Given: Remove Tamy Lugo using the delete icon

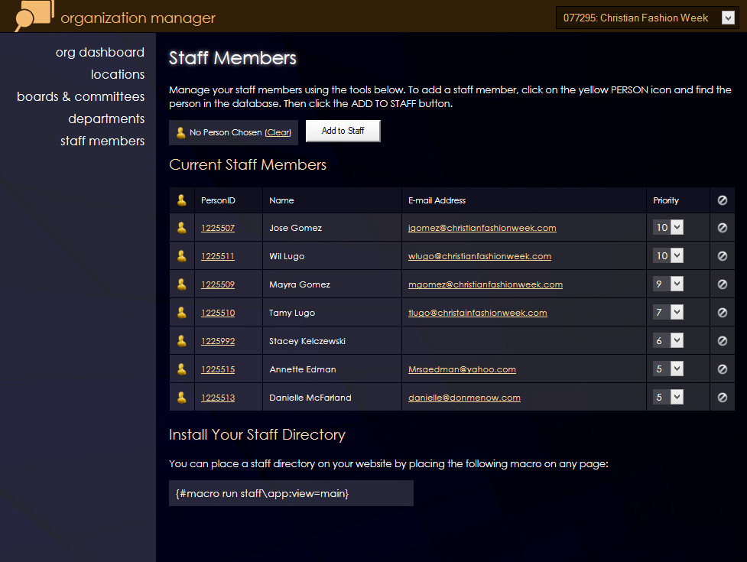Looking at the screenshot, I should coord(722,313).
